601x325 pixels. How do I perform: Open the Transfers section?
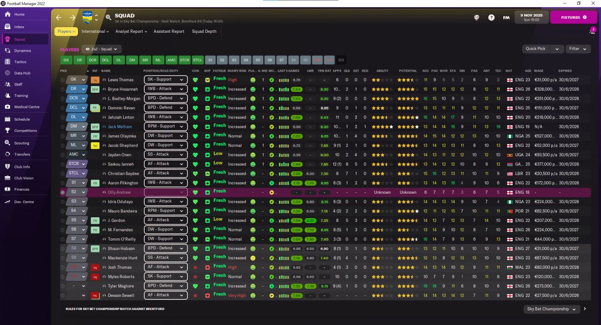click(x=25, y=154)
